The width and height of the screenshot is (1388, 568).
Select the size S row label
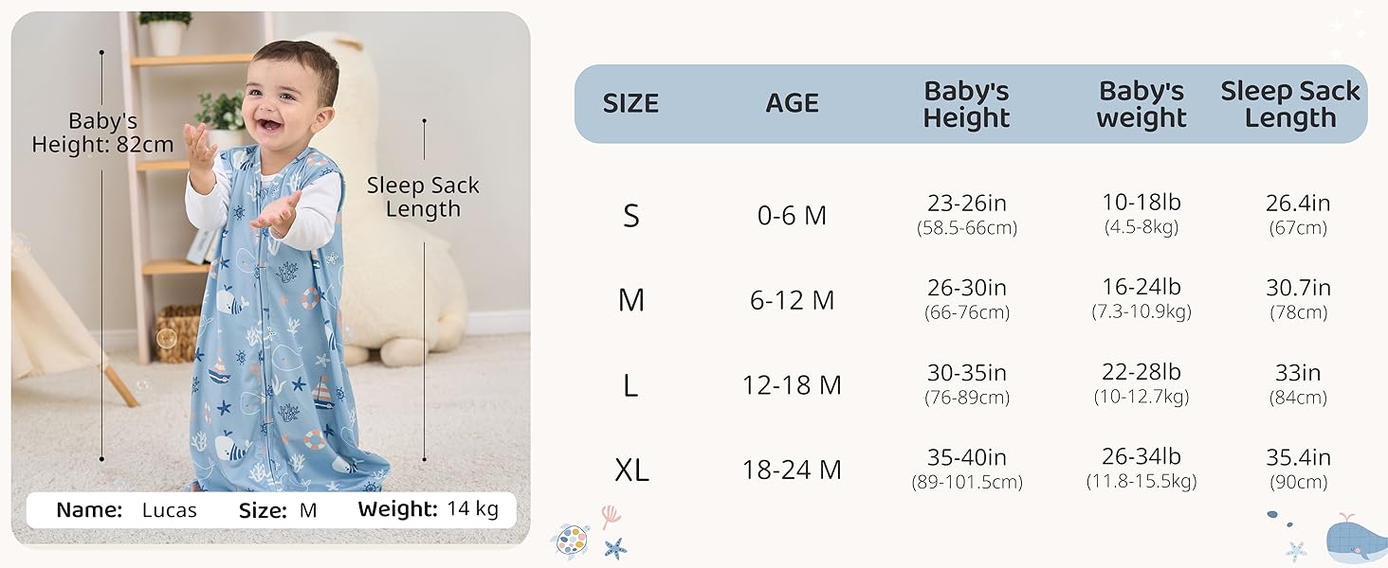point(631,217)
